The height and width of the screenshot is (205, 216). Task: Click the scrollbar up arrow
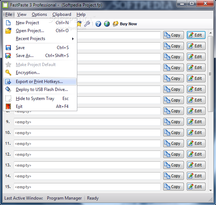211,33
